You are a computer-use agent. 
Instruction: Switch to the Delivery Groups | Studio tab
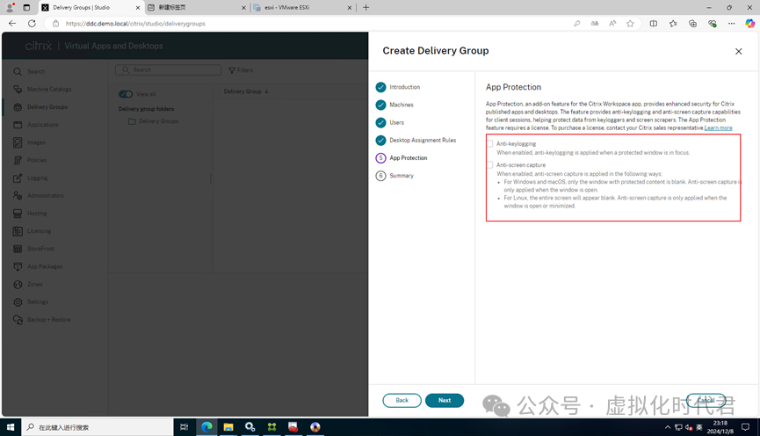tap(91, 7)
